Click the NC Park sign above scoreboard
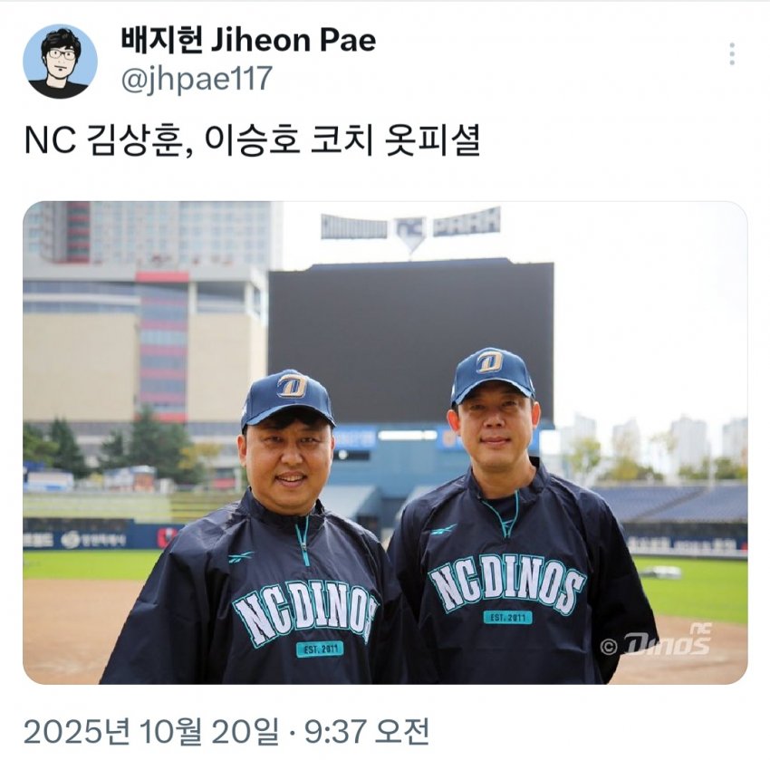The height and width of the screenshot is (760, 770). (x=410, y=229)
